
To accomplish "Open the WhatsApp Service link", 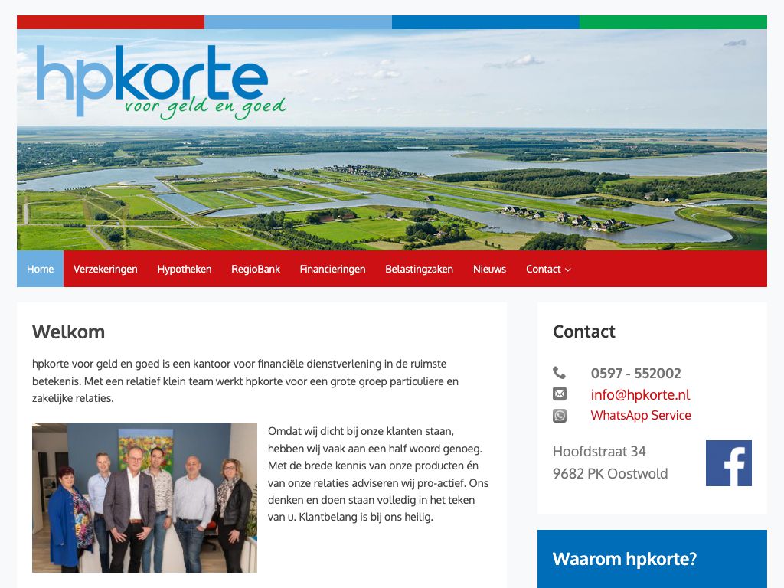I will click(640, 416).
